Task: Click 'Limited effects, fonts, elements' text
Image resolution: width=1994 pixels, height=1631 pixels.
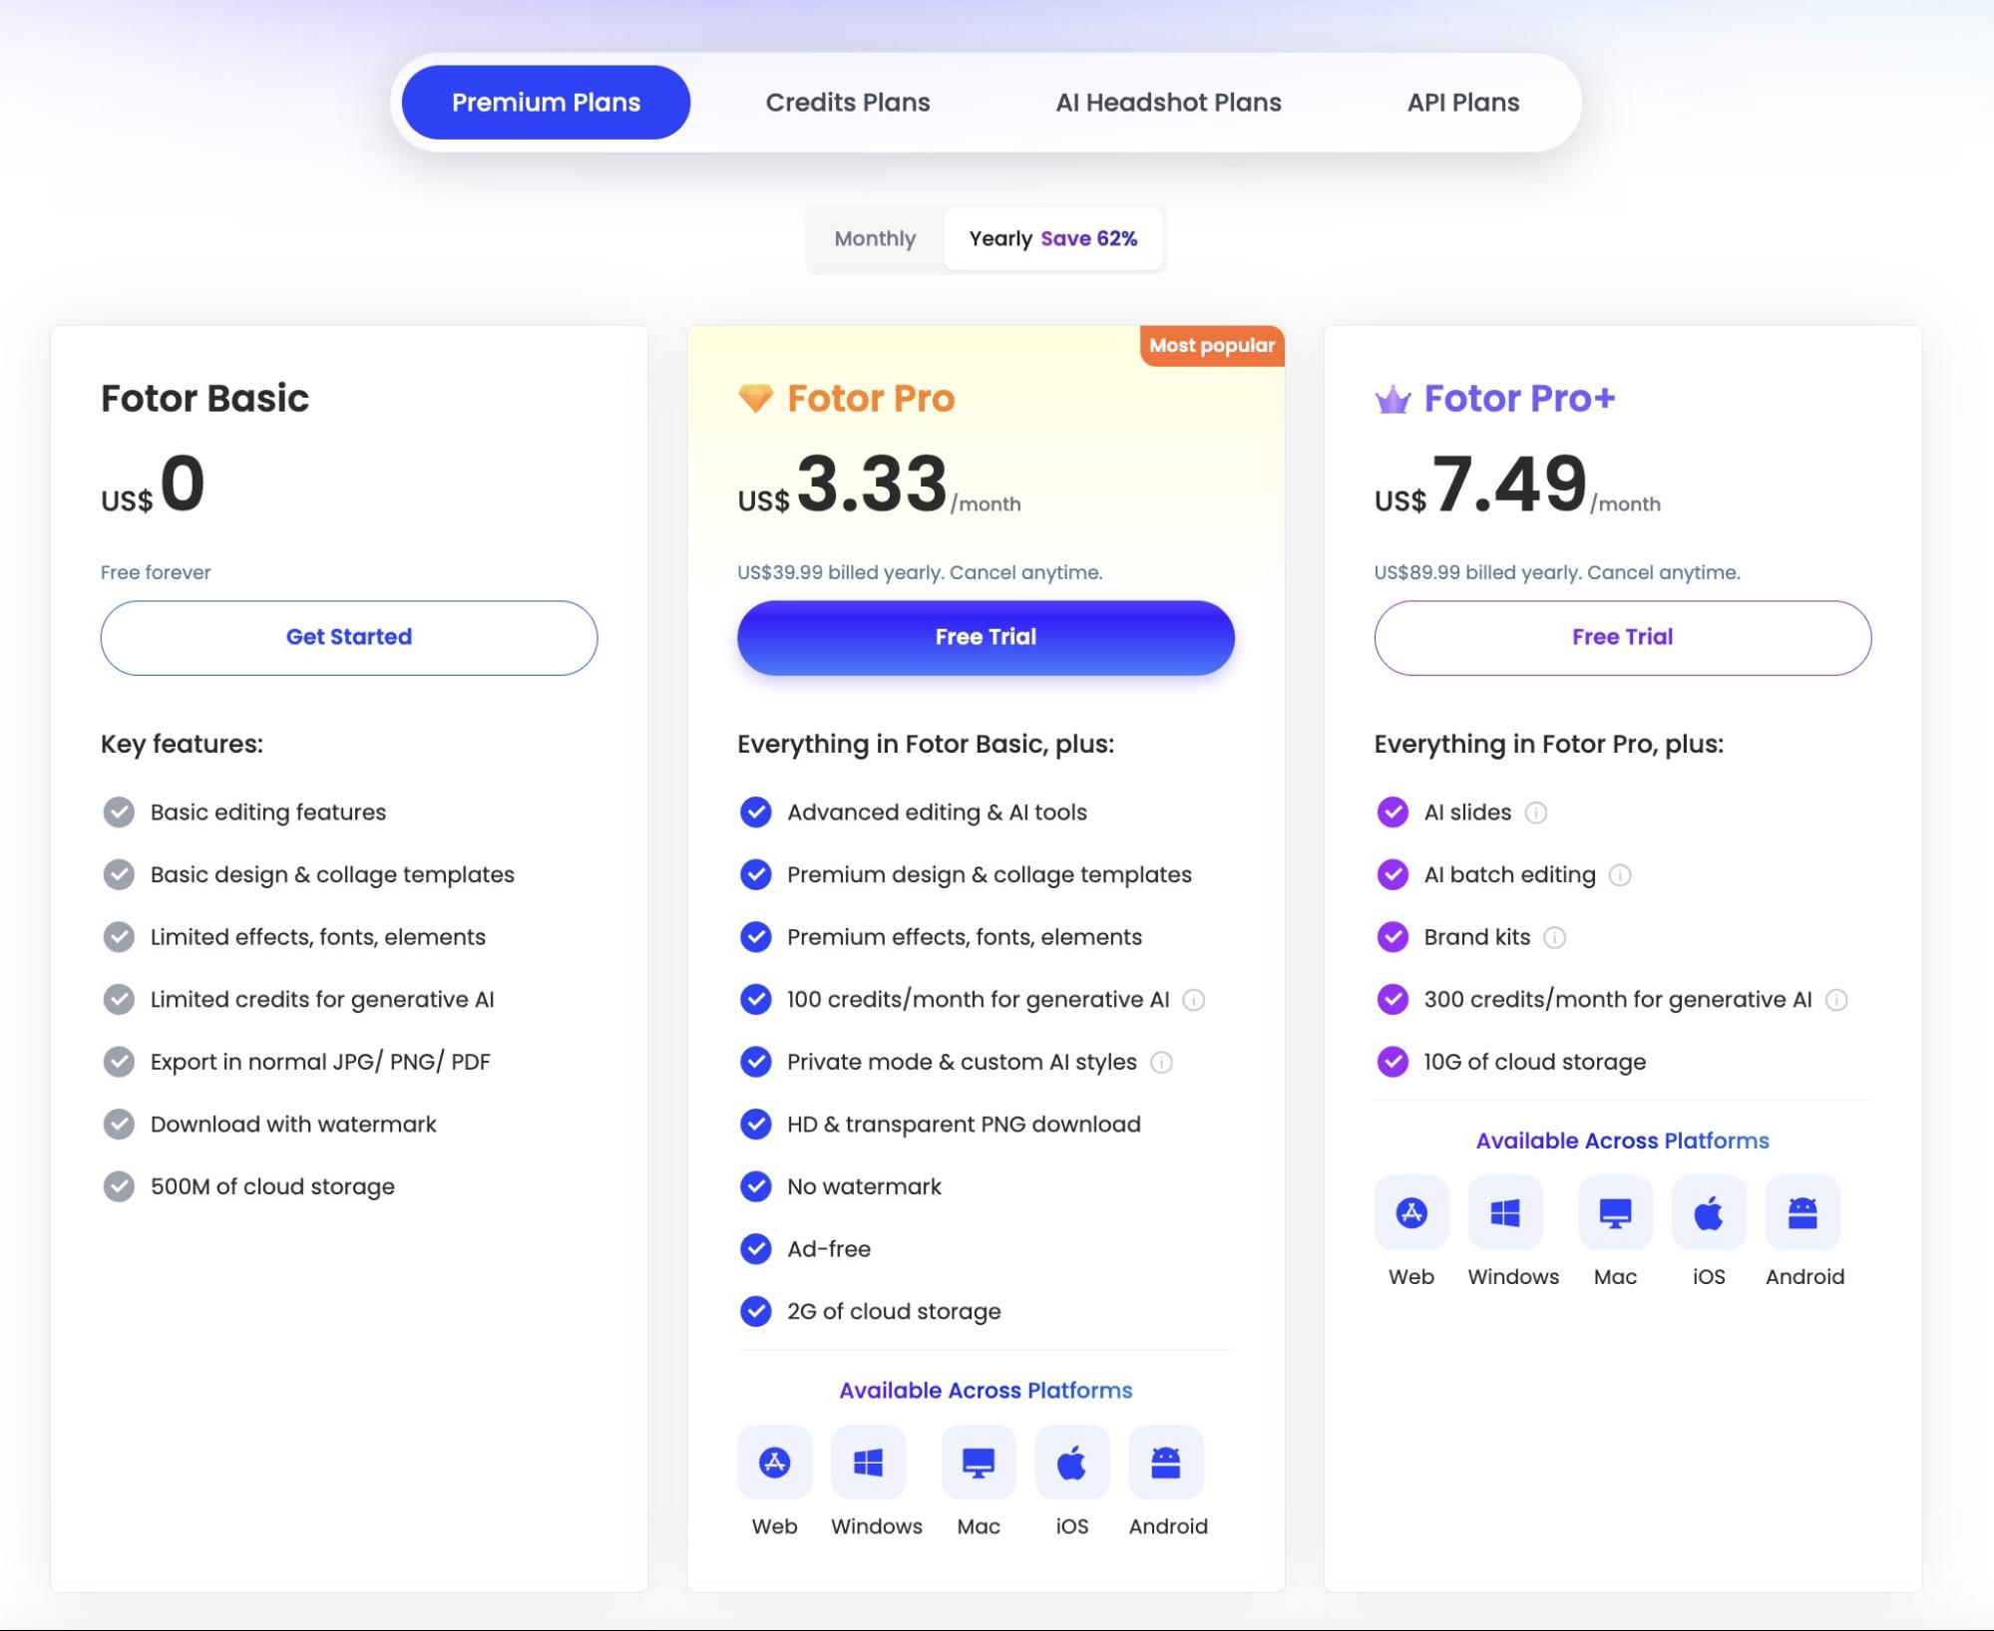Action: pyautogui.click(x=317, y=937)
